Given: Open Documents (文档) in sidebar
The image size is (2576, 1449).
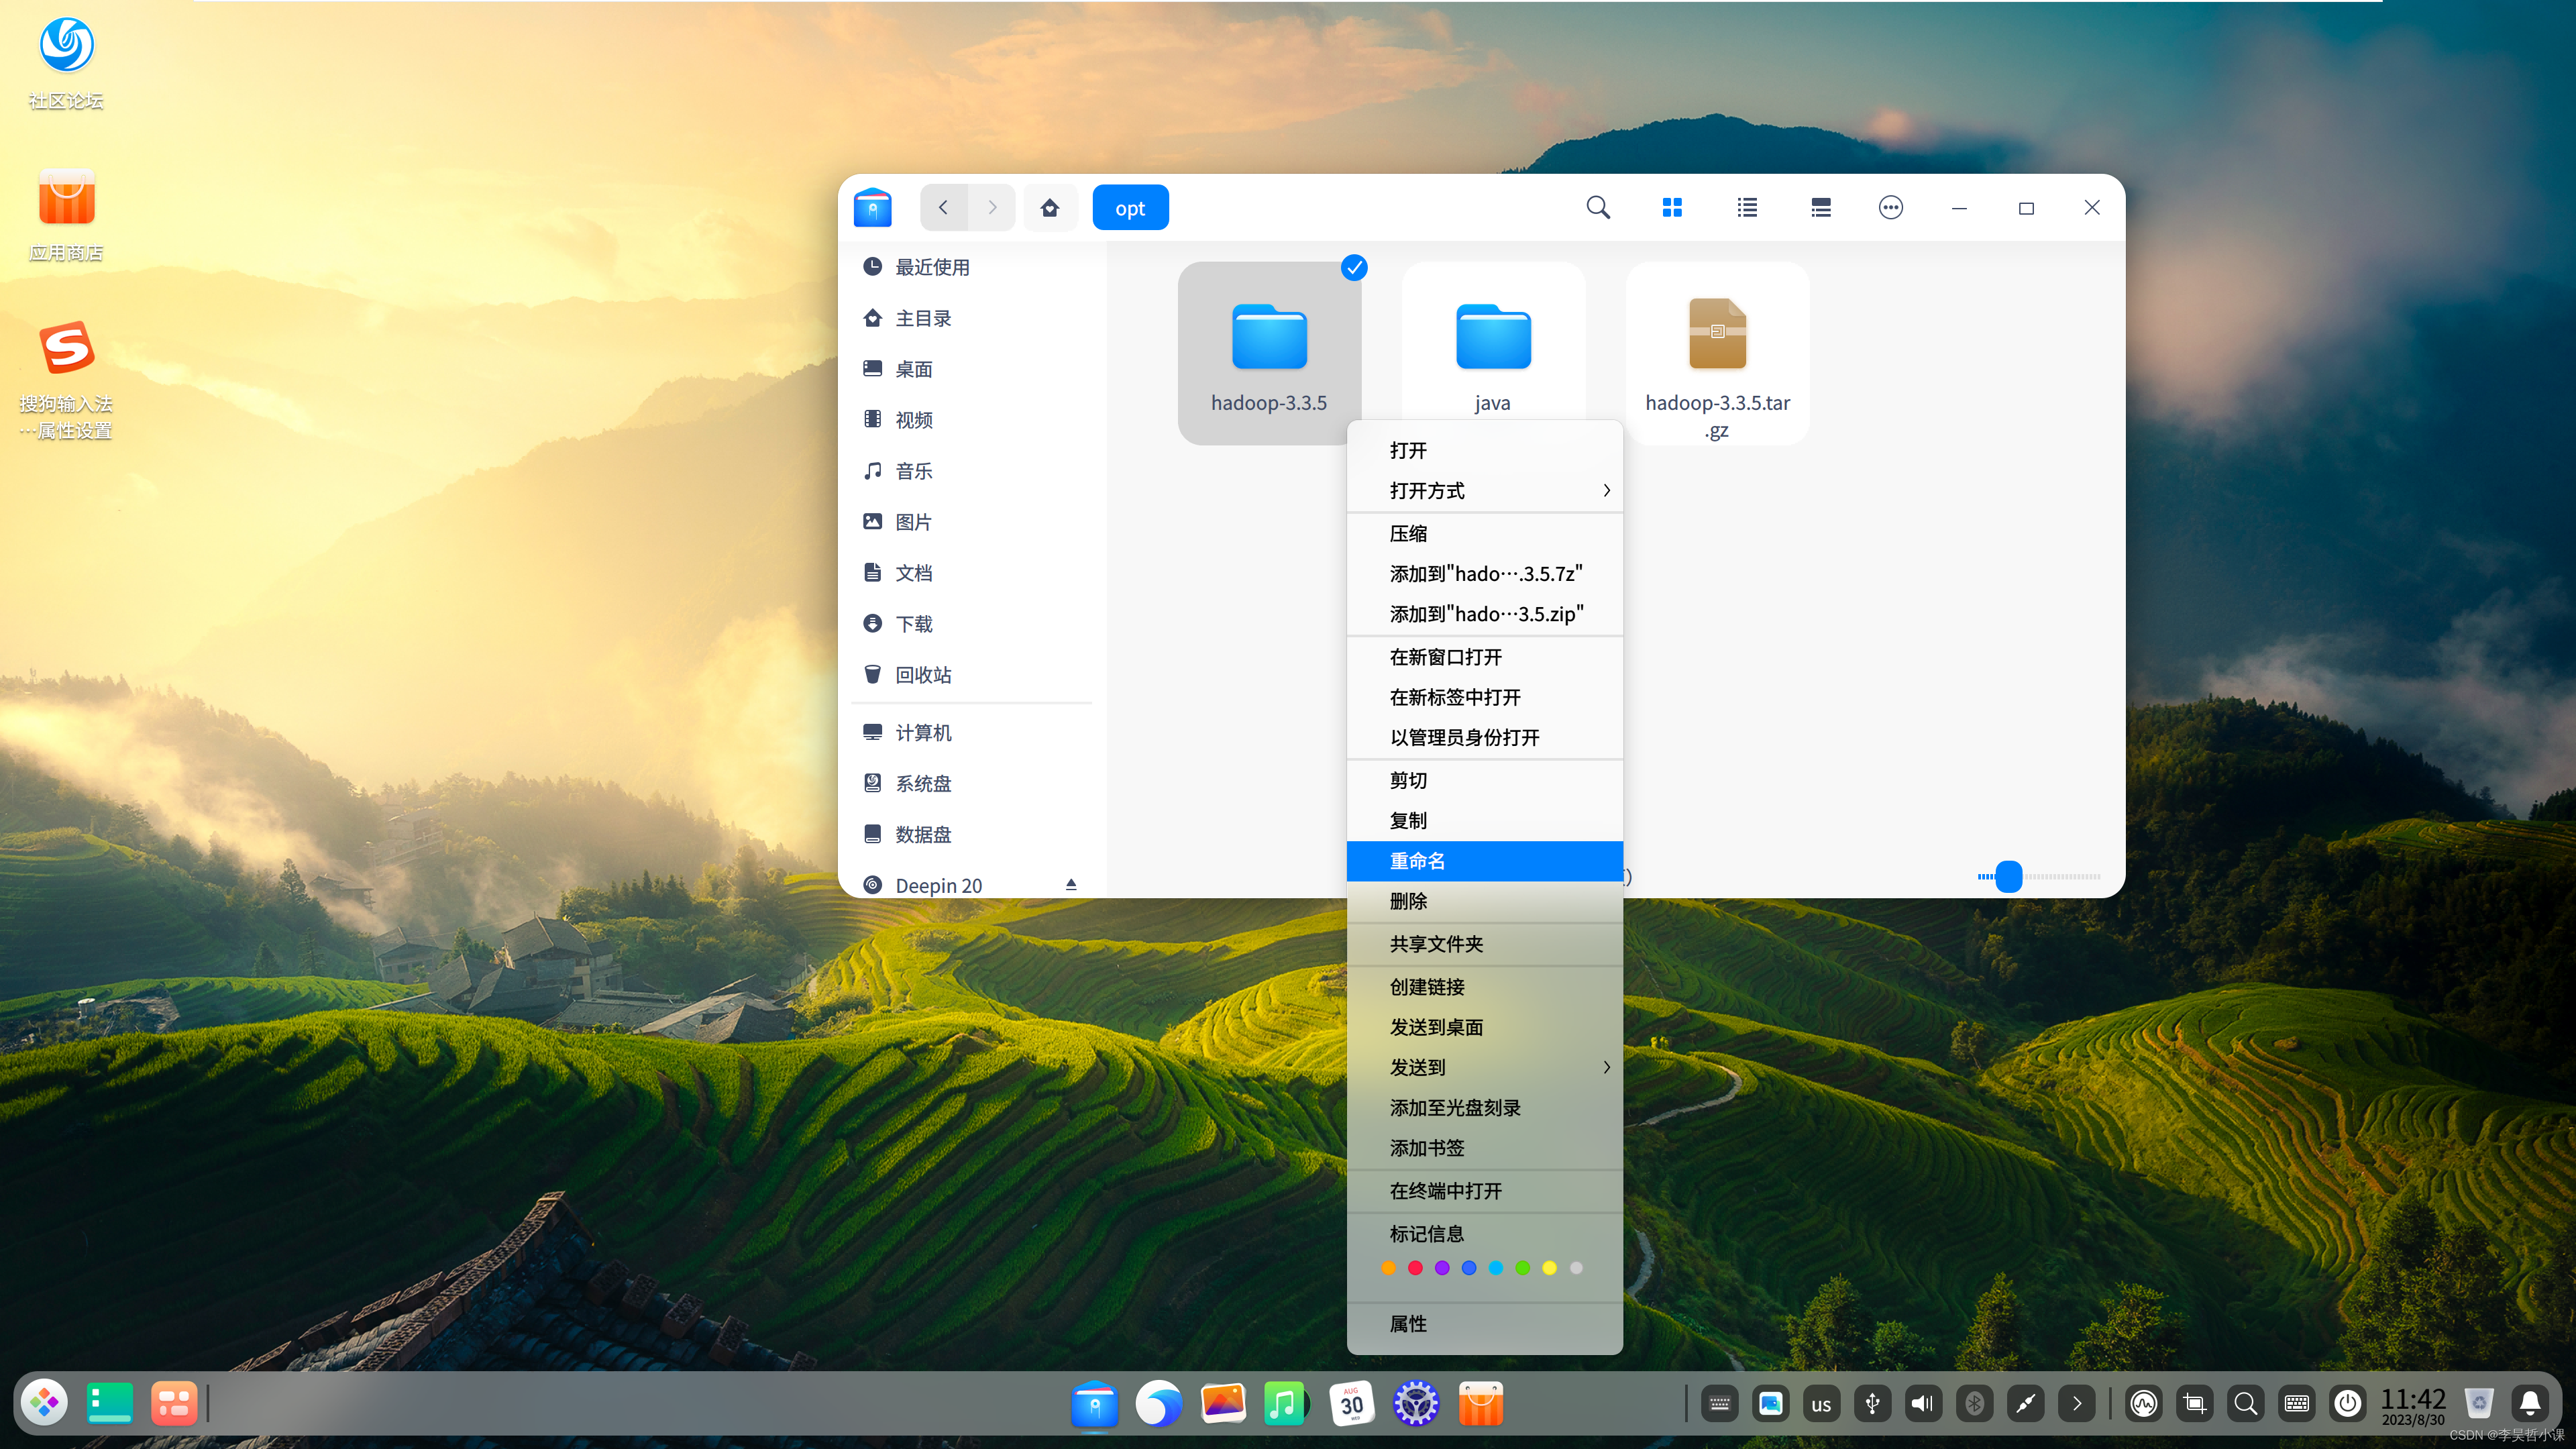Looking at the screenshot, I should tap(971, 573).
